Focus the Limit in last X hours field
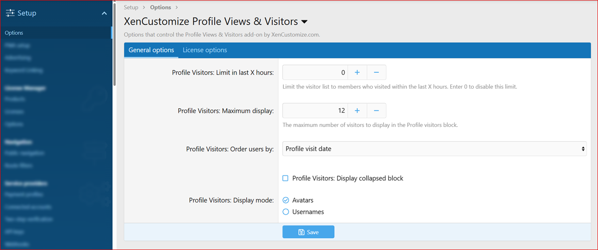 [x=315, y=72]
